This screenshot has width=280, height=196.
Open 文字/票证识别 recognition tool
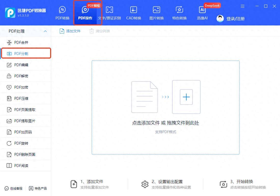109,10
